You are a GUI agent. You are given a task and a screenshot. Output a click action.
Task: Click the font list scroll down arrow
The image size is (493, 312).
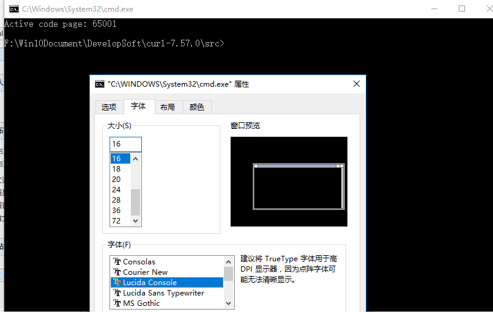(x=229, y=303)
